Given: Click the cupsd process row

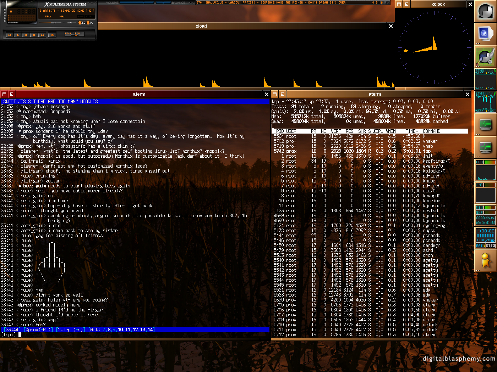Looking at the screenshot, I should (x=369, y=230).
